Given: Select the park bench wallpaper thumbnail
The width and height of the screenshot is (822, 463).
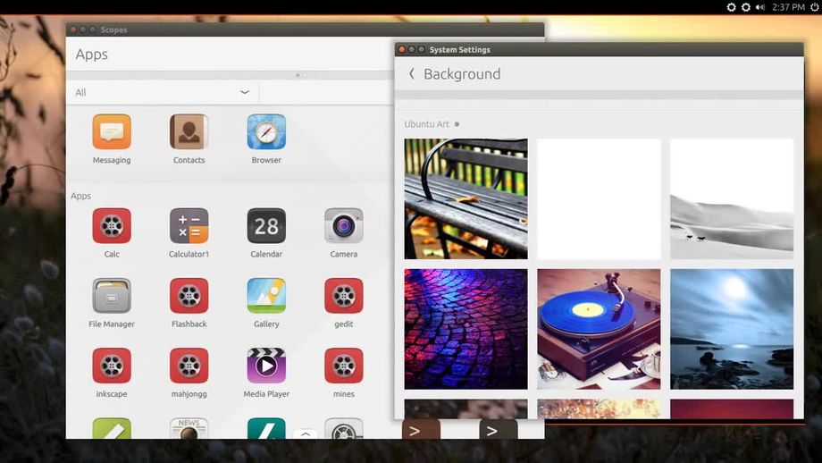Looking at the screenshot, I should tap(466, 198).
